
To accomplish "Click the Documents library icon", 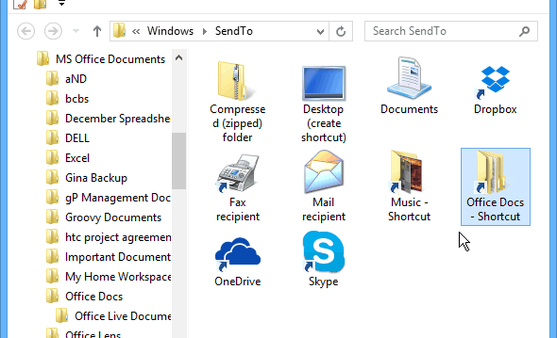I will [x=409, y=78].
